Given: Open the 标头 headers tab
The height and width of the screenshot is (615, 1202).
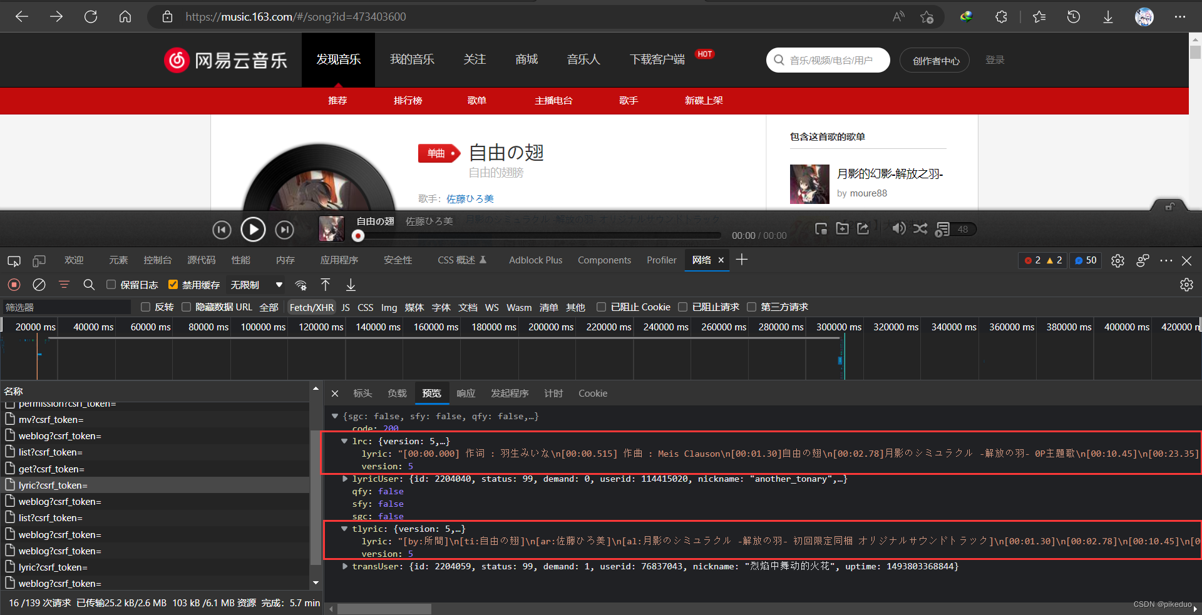Looking at the screenshot, I should click(362, 393).
